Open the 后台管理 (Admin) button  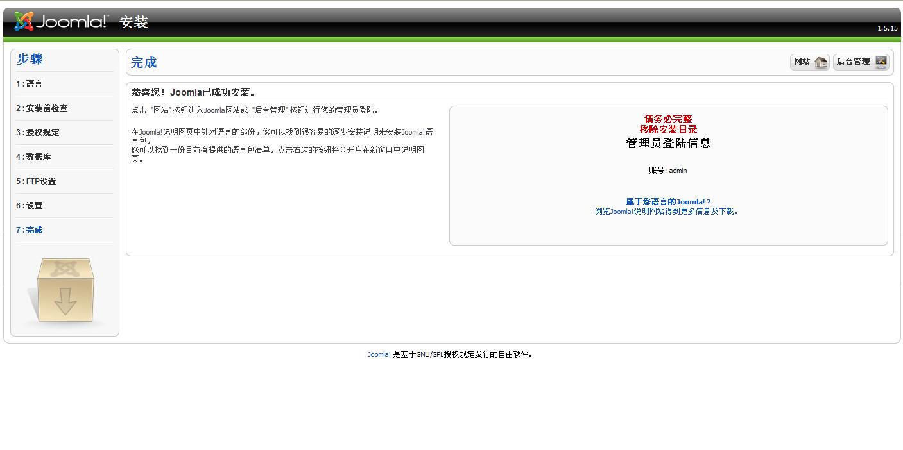(x=861, y=62)
